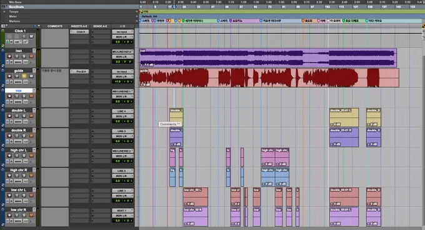425x230 pixels.
Task: Click the COMMENTS column header
Action: tap(55, 26)
